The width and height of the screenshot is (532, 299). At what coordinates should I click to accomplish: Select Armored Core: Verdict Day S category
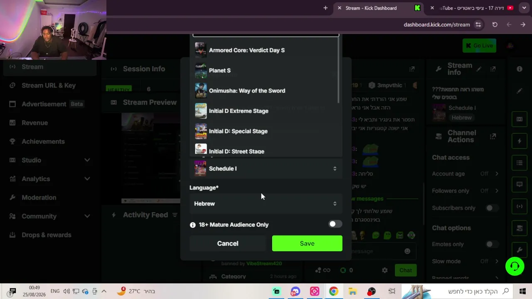point(266,50)
